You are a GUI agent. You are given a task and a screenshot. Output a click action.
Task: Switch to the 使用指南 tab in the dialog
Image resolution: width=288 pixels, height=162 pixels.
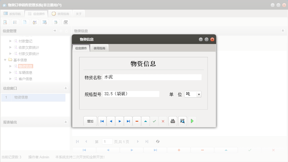(x=99, y=48)
